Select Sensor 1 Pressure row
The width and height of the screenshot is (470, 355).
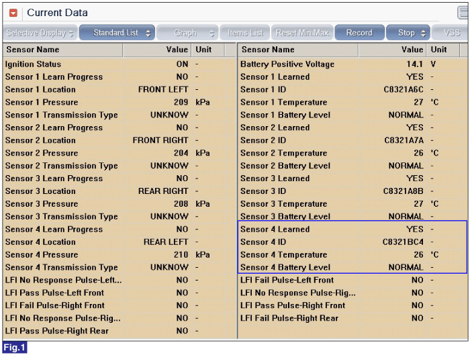point(120,102)
